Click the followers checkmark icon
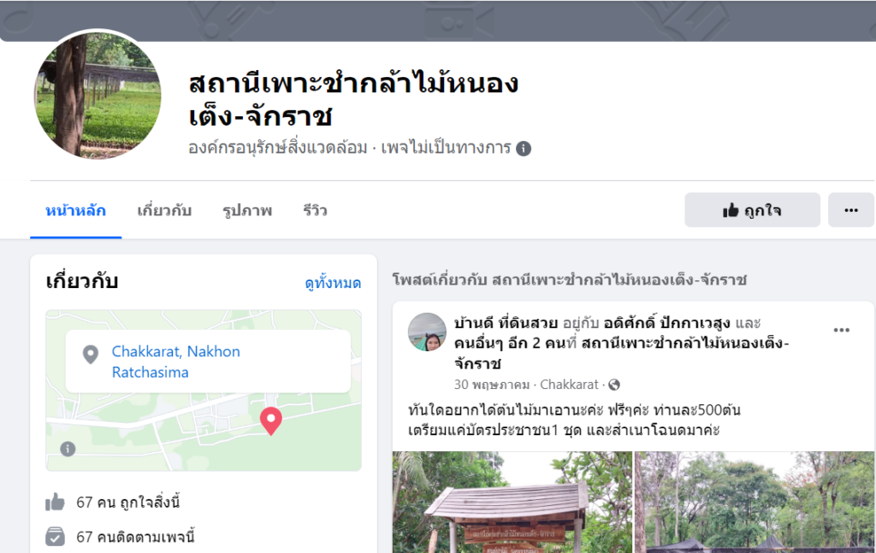 (55, 536)
